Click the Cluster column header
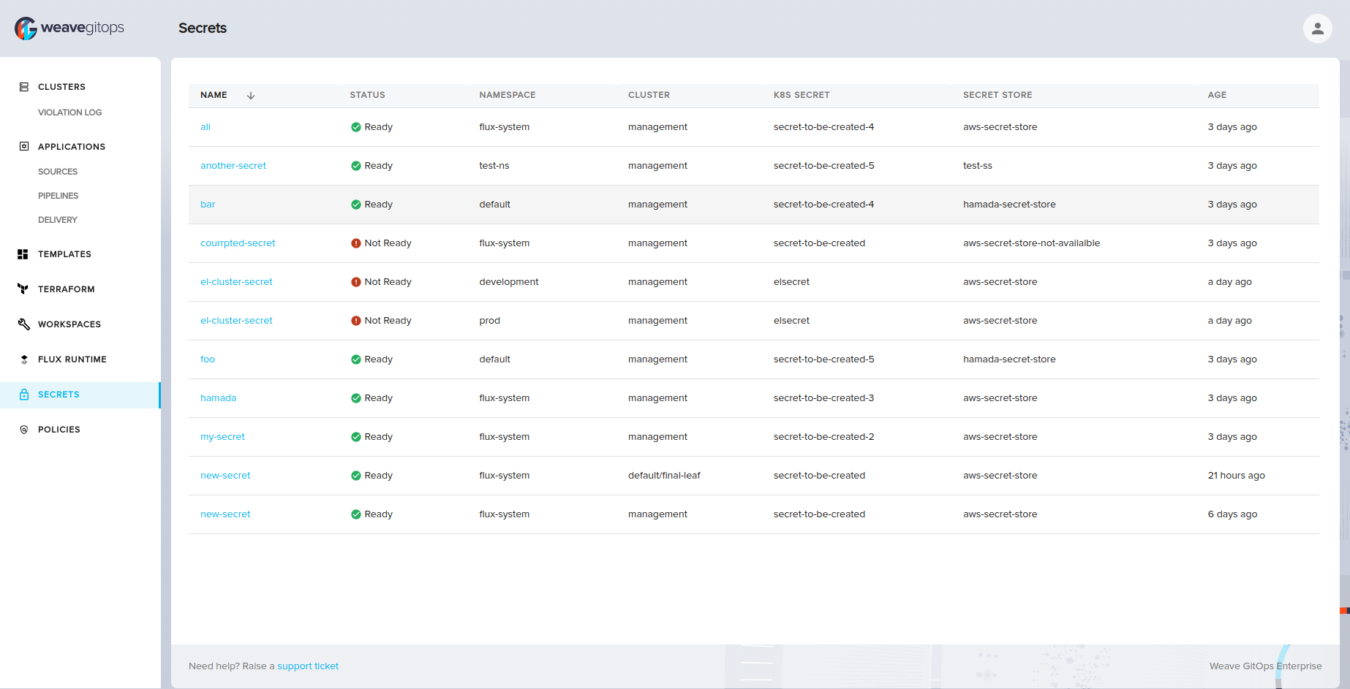 (x=649, y=95)
